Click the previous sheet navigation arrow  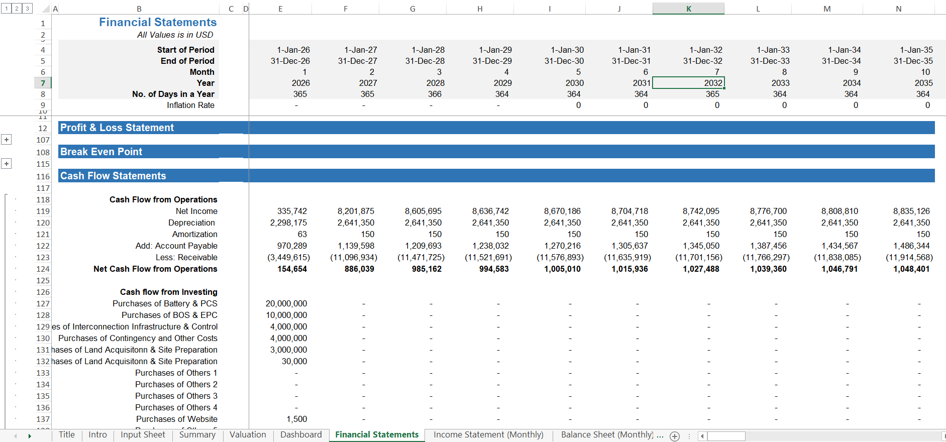tap(16, 436)
